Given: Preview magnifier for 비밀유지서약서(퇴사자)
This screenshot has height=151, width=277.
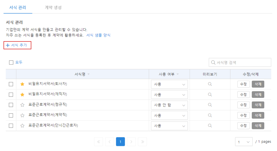Looking at the screenshot, I should [x=210, y=84].
